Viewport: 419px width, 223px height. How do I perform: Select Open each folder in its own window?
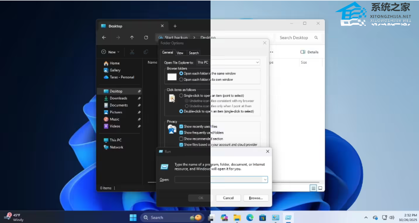[181, 80]
